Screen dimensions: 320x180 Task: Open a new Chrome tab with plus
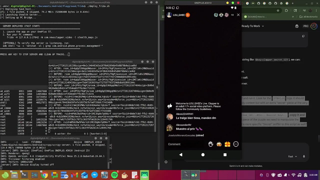pyautogui.click(x=293, y=3)
